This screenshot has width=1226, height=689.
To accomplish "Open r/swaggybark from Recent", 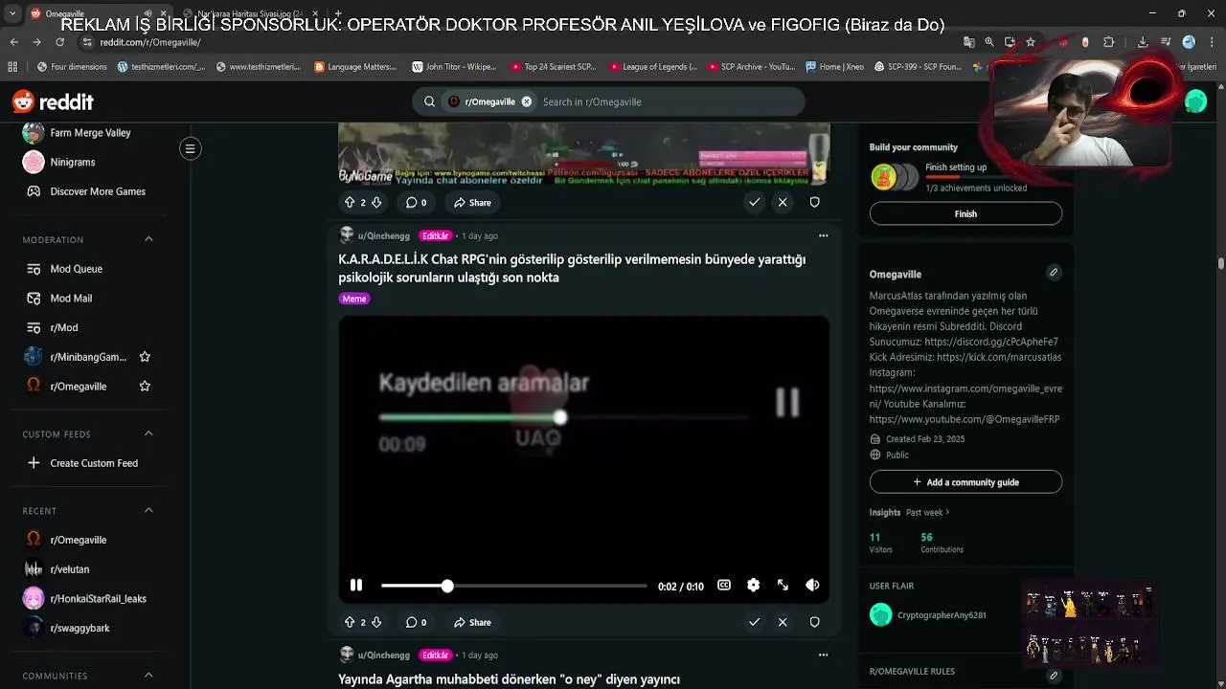I will (x=79, y=628).
